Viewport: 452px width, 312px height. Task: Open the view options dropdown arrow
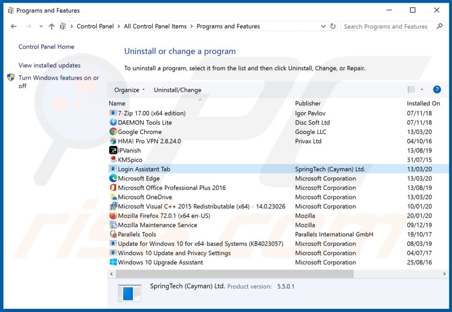pyautogui.click(x=422, y=90)
